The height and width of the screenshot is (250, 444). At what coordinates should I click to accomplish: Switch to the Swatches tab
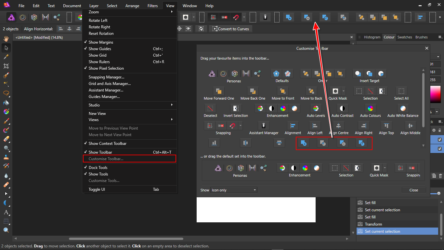tap(405, 37)
